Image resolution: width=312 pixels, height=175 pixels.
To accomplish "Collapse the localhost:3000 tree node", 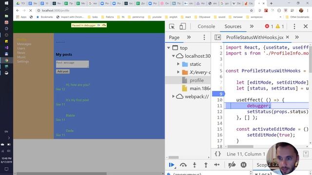I will tap(174, 56).
